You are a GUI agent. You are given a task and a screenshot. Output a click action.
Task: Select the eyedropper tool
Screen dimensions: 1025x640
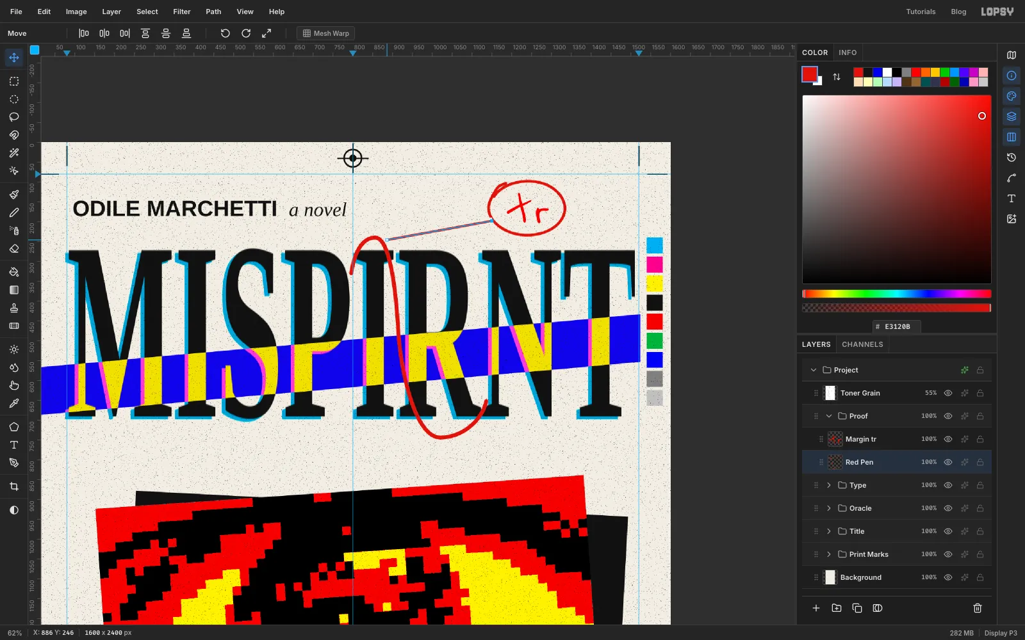click(14, 403)
